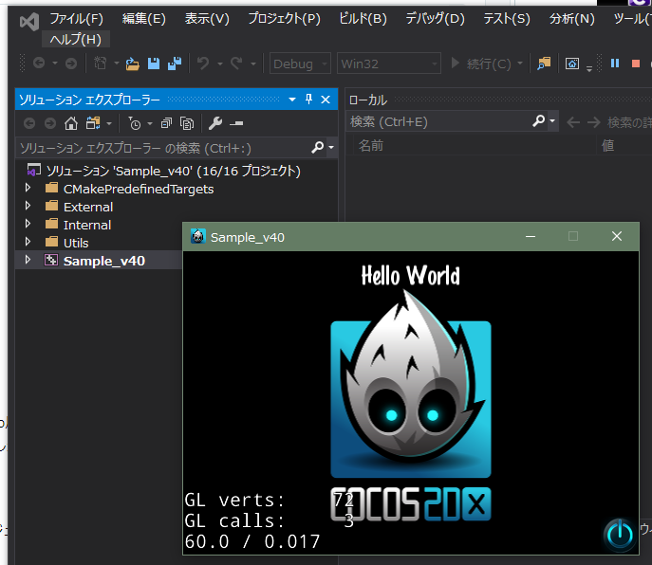
Task: Click the 名前 column header in Locals
Action: click(x=371, y=145)
